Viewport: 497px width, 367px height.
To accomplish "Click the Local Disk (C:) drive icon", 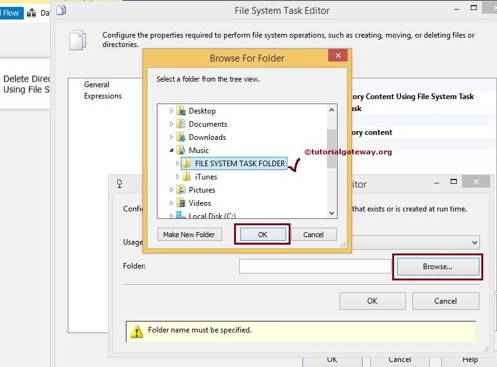I will pyautogui.click(x=181, y=216).
